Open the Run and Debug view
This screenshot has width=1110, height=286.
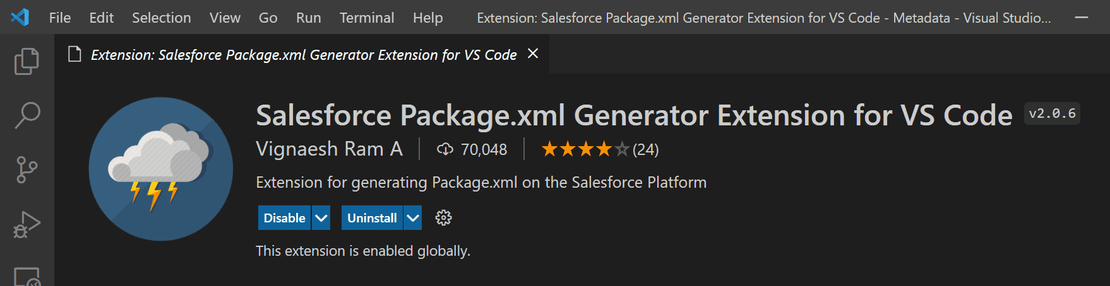pos(27,224)
